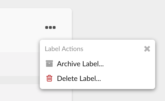Click the darker gray row below the card
Viewport: 165px width, 101px height.
point(20,80)
